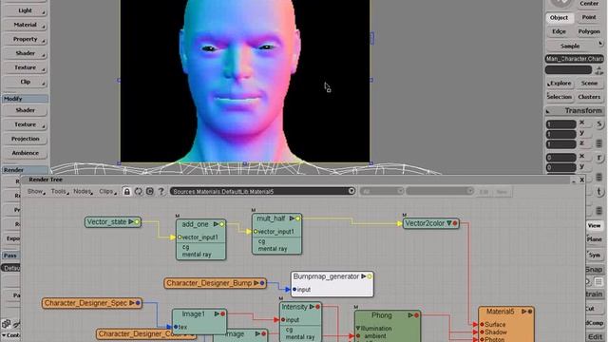
Task: Toggle Plane transform mode
Action: tap(594, 239)
